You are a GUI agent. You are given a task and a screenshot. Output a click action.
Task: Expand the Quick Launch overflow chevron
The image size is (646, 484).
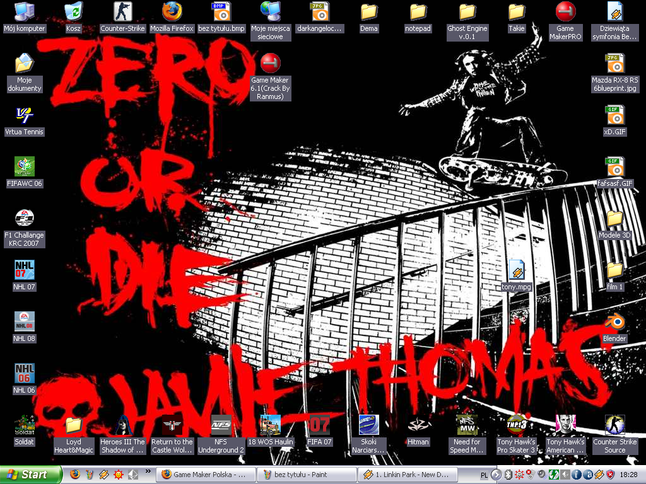(x=148, y=471)
